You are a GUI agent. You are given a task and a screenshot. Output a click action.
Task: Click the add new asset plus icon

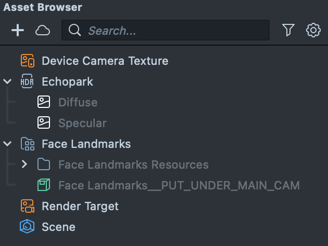pyautogui.click(x=18, y=31)
